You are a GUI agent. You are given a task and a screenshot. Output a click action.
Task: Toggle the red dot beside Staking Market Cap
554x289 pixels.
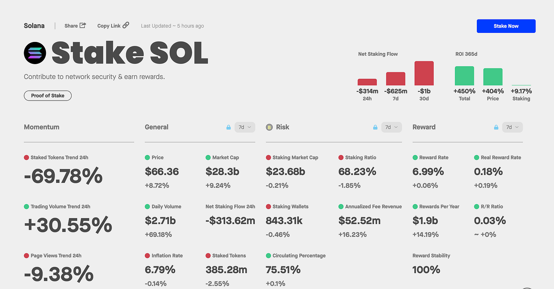pos(269,157)
